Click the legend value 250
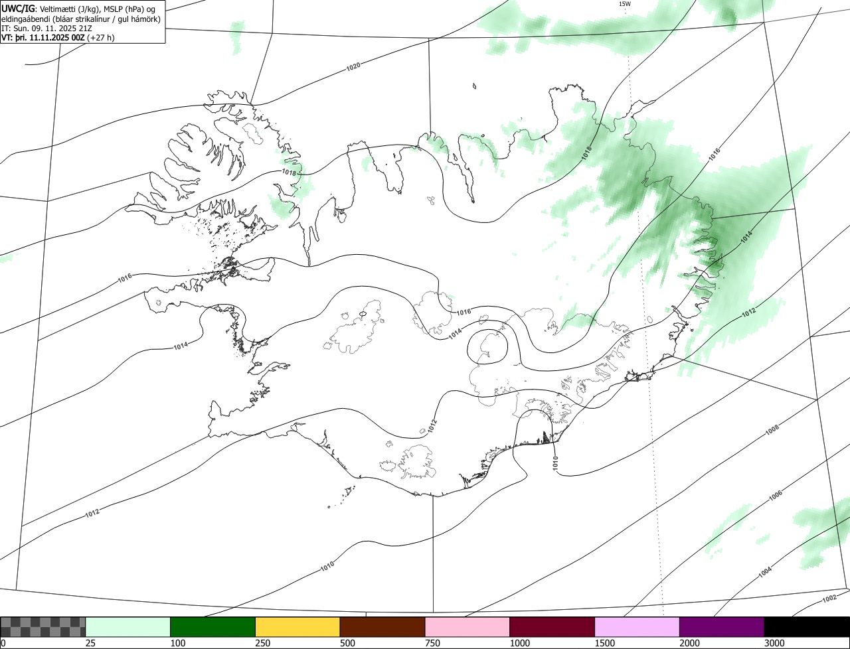Screen dimensions: 850x649 coord(263,643)
